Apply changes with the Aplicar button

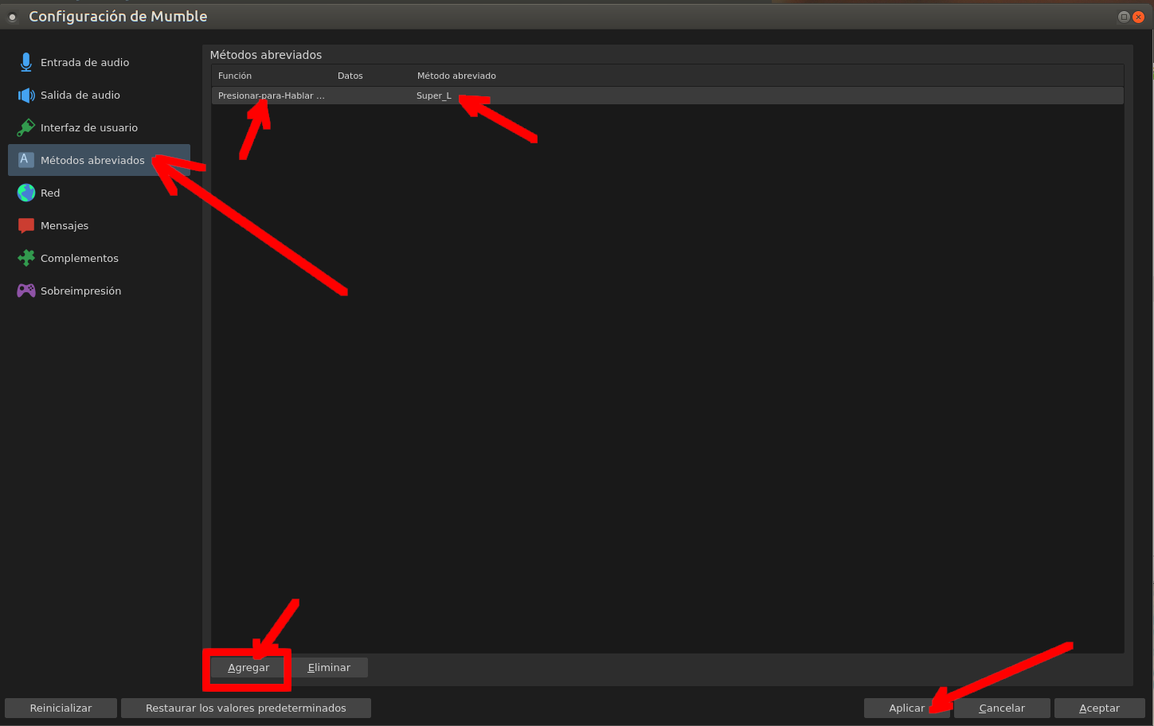pyautogui.click(x=906, y=708)
